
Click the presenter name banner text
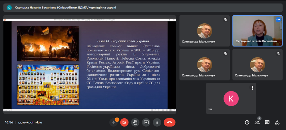pos(65,8)
